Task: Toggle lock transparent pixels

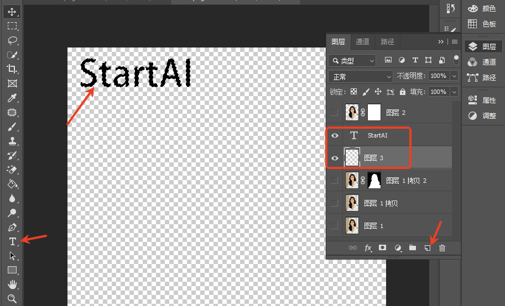Action: [353, 92]
